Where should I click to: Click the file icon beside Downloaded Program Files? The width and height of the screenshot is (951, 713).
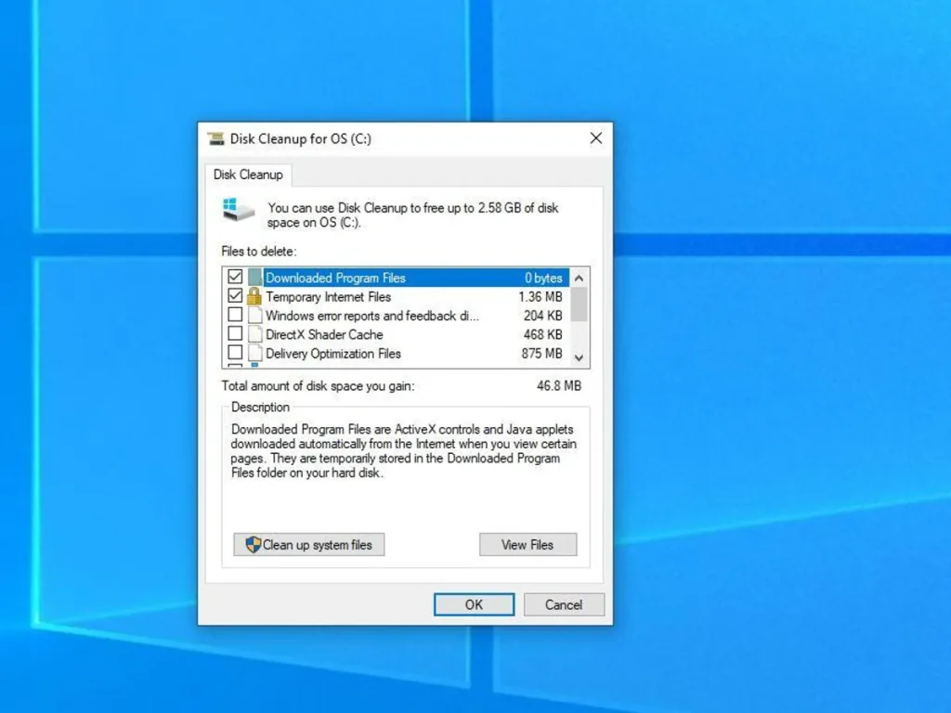[x=254, y=277]
